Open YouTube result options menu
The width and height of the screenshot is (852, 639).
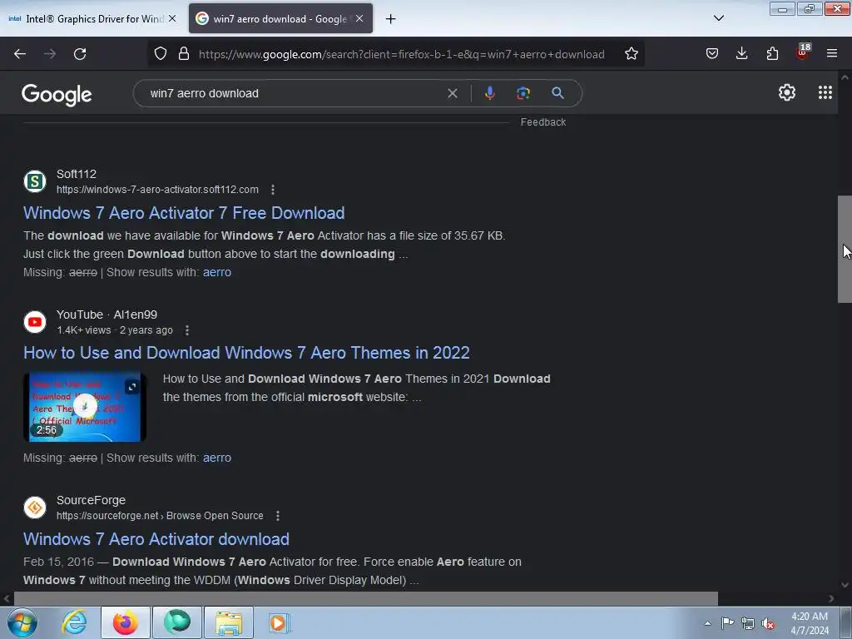187,330
